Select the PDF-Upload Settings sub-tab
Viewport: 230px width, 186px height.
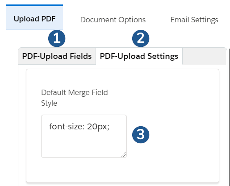click(x=139, y=56)
